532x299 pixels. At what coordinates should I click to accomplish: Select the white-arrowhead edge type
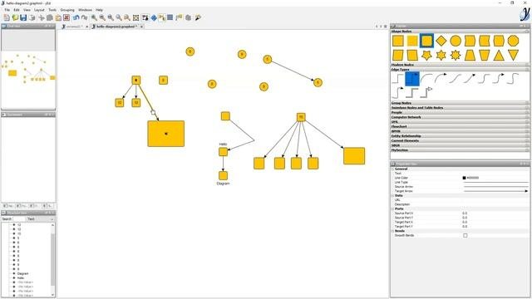(x=426, y=92)
